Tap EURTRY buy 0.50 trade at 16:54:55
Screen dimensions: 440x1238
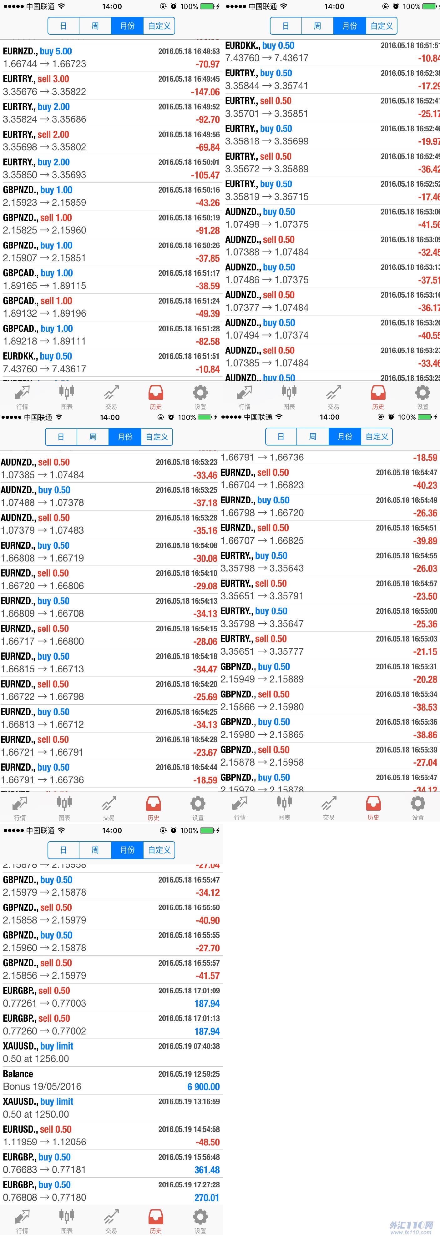coord(330,562)
